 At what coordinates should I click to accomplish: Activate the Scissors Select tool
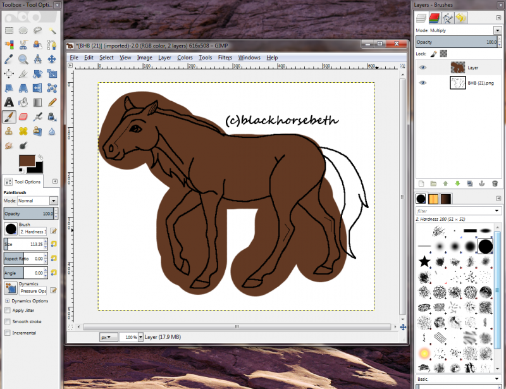tap(23, 45)
